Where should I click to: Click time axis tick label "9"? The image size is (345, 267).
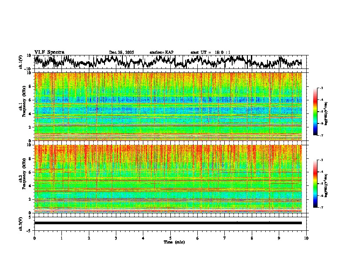[x=279, y=238]
